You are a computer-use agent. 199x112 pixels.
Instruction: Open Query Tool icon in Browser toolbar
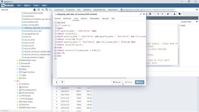tap(35, 10)
